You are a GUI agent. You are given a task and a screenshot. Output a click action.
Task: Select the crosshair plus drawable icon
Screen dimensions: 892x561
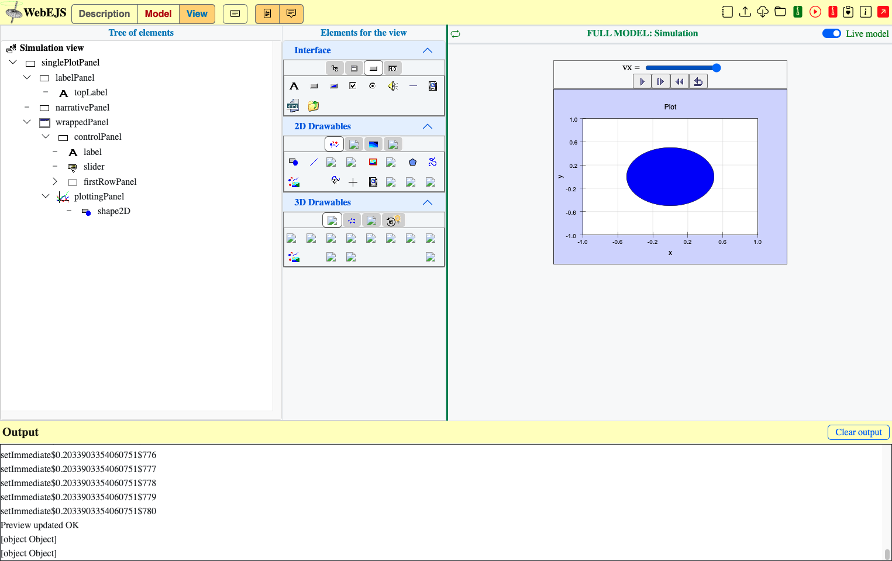[x=353, y=182]
